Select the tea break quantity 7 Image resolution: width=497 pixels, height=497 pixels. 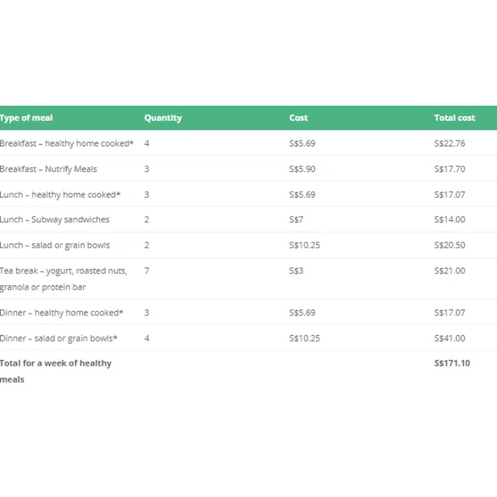point(147,271)
